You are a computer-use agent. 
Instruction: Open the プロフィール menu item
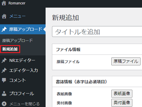click(22, 94)
